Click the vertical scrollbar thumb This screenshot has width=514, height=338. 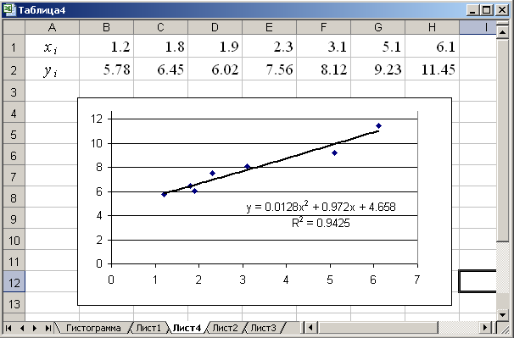[x=502, y=140]
